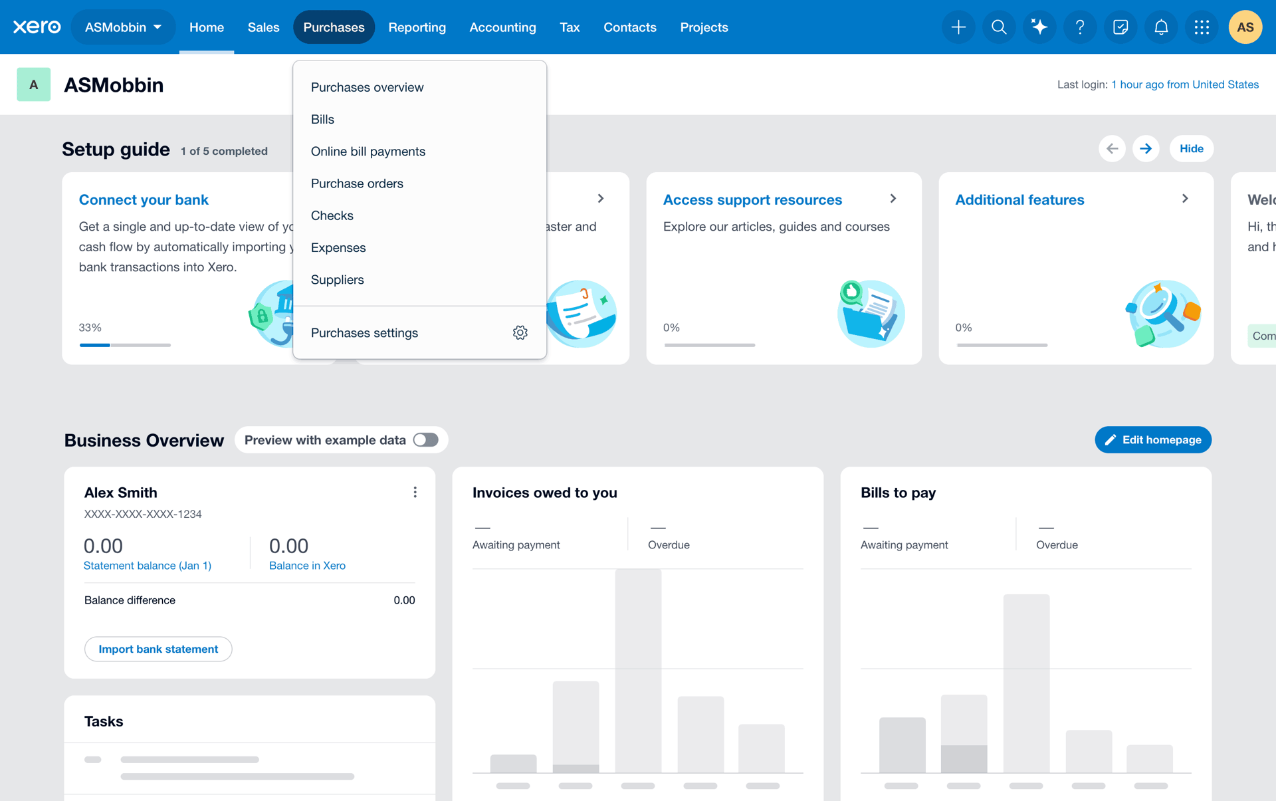This screenshot has height=801, width=1276.
Task: Open Access support resources link
Action: coord(752,199)
